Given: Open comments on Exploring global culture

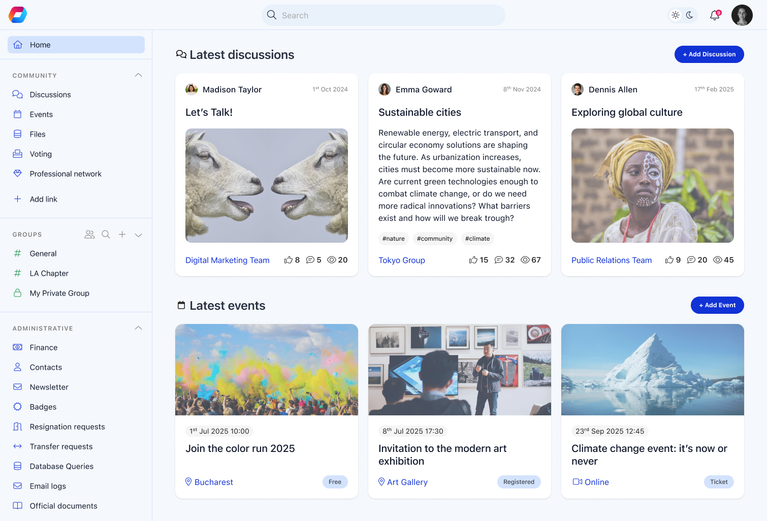Looking at the screenshot, I should (691, 260).
